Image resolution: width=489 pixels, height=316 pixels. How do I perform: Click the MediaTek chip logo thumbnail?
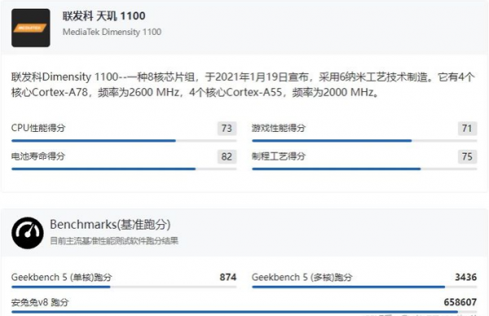pyautogui.click(x=31, y=28)
